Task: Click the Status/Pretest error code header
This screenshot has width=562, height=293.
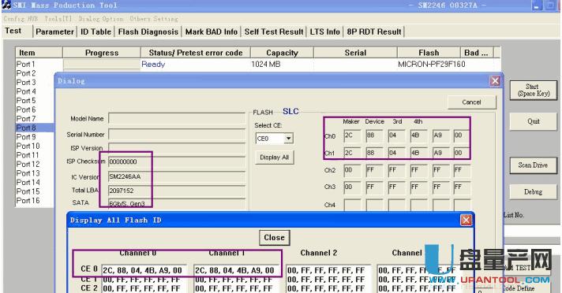Action: pos(196,53)
